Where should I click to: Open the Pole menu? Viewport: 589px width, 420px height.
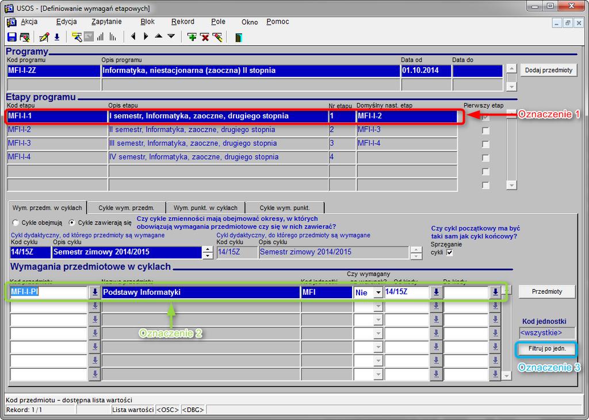[x=218, y=22]
